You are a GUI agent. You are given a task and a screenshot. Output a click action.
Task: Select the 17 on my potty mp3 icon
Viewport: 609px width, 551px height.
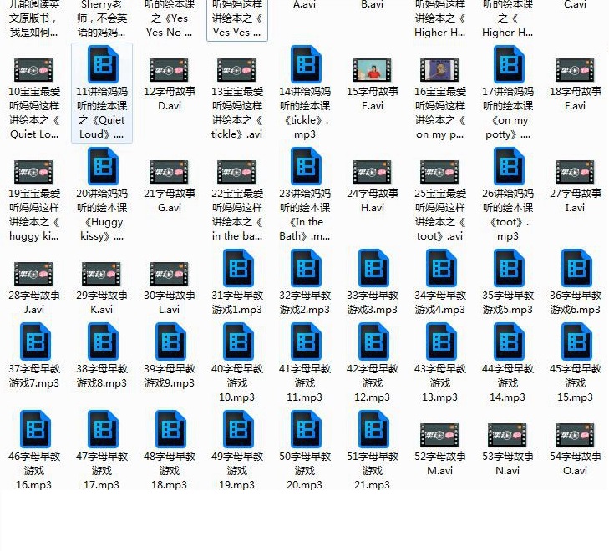pos(509,65)
